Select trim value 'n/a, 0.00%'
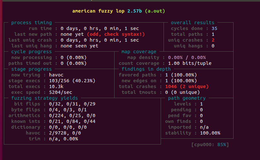260x160 pixels. coord(63,139)
